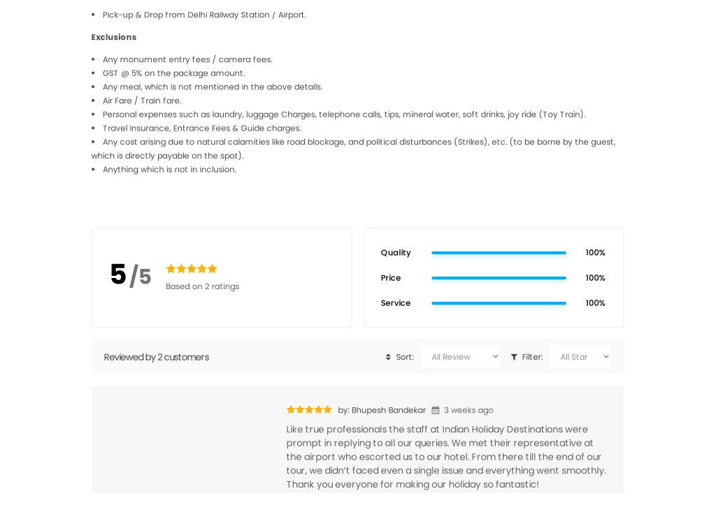
Task: Click the 3 weeks ago date text
Action: [x=468, y=410]
